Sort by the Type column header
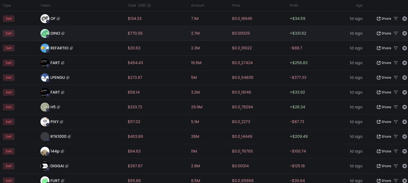The image size is (408, 183). [7, 5]
